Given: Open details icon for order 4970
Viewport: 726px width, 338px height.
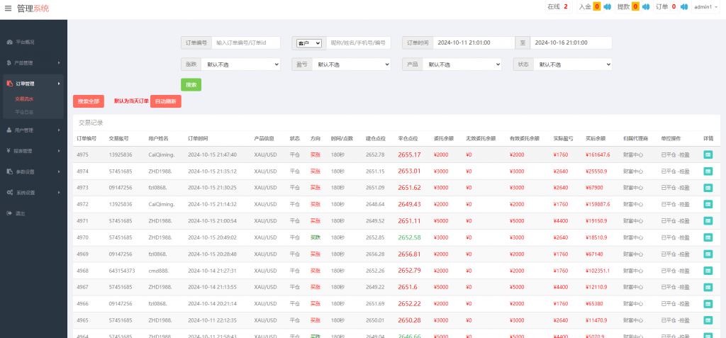Looking at the screenshot, I should click(x=708, y=237).
